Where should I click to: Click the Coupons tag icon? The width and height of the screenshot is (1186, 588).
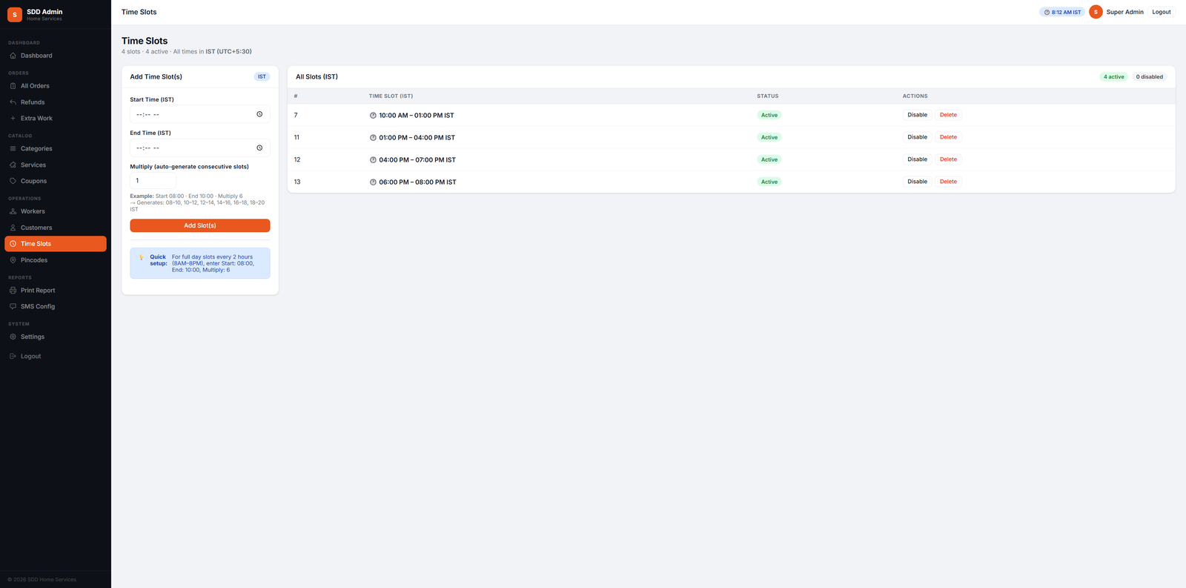13,181
